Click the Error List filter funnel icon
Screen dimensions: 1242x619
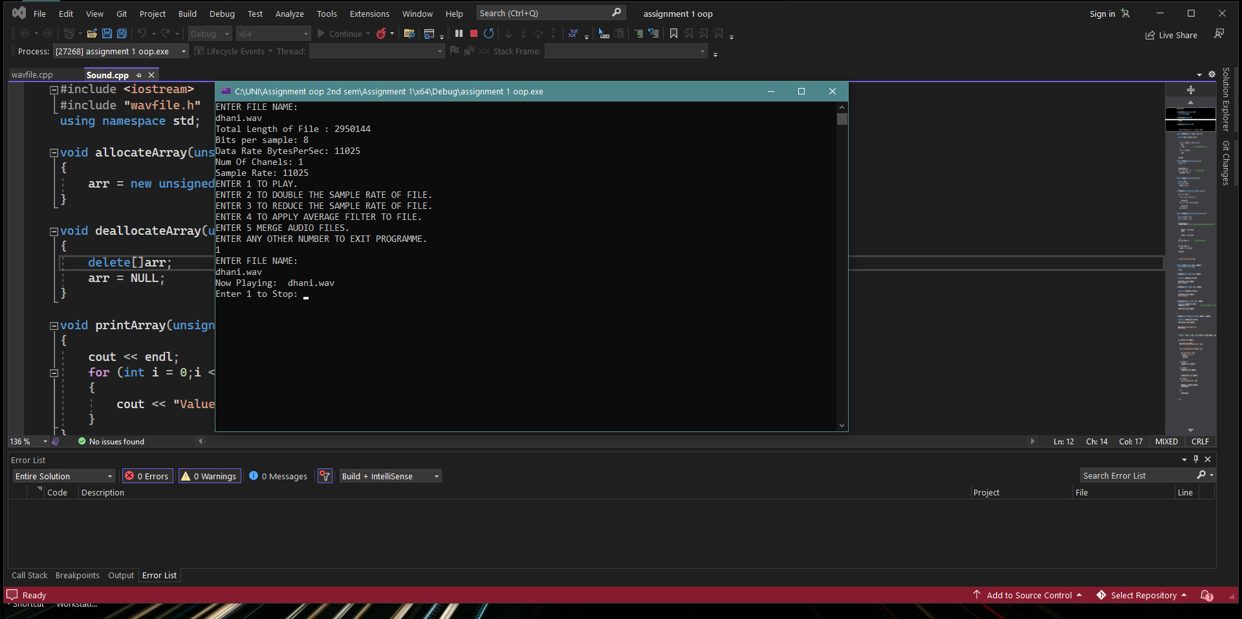pyautogui.click(x=325, y=476)
